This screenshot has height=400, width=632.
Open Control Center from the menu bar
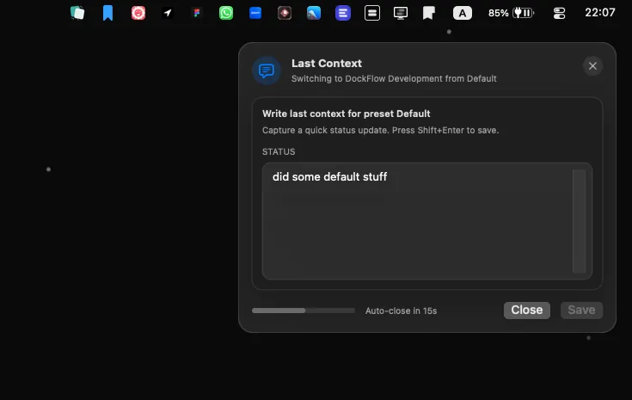pos(559,13)
